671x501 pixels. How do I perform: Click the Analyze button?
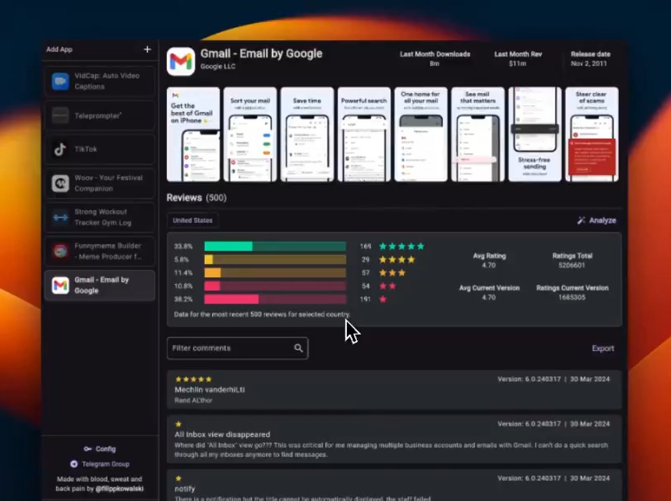pos(597,220)
